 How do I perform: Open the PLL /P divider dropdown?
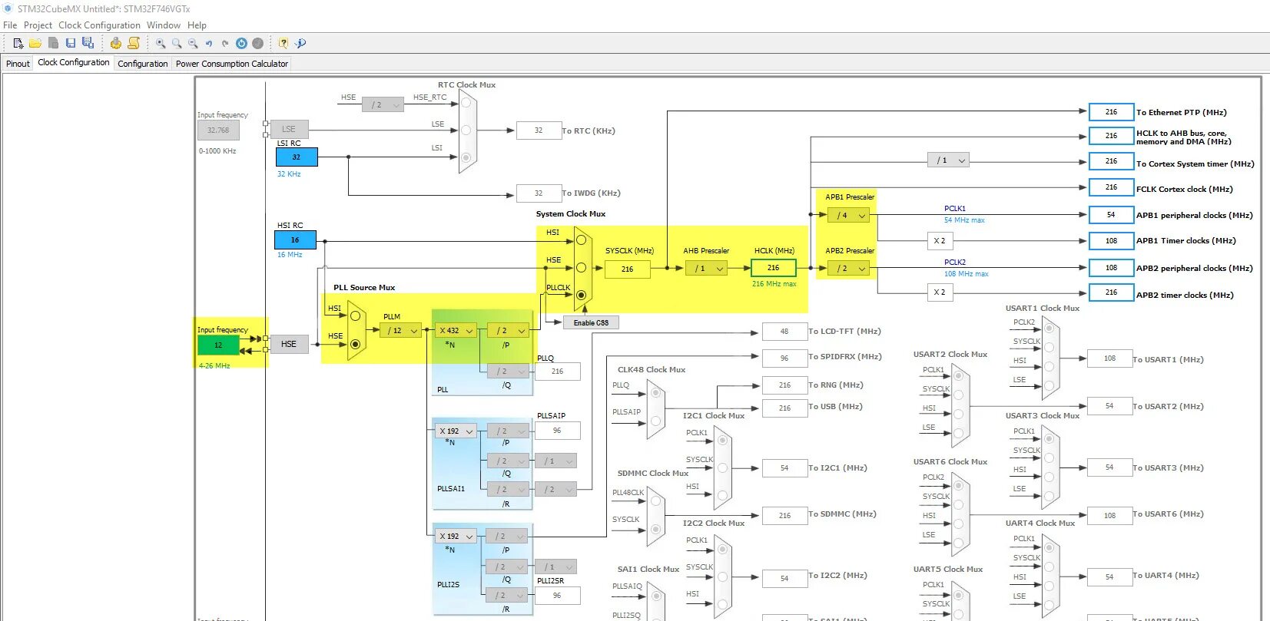coord(508,330)
